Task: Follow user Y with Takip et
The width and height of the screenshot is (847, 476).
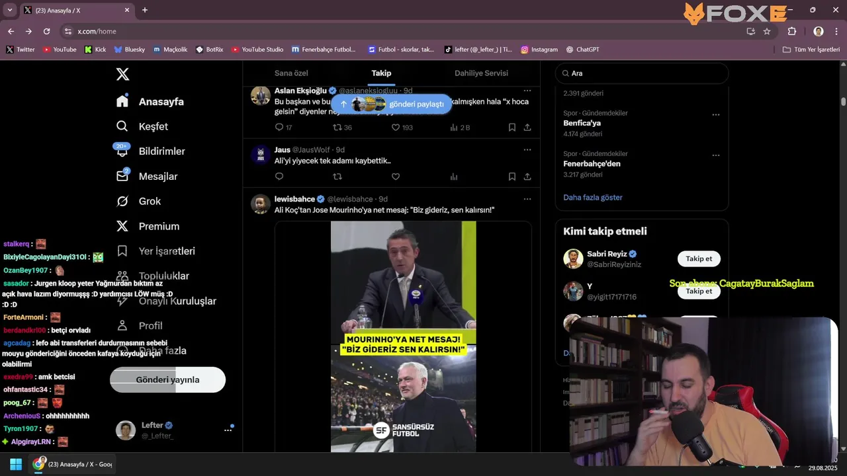Action: click(699, 291)
